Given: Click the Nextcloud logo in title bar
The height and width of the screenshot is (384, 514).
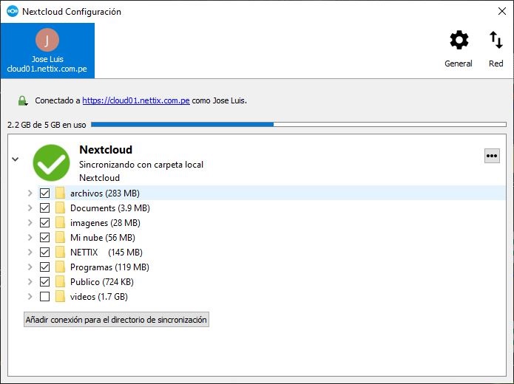Looking at the screenshot, I should tap(12, 12).
